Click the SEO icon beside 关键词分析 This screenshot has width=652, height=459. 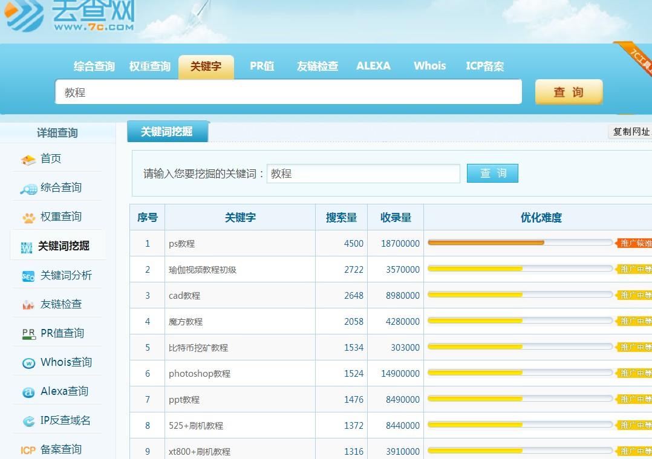tap(28, 276)
